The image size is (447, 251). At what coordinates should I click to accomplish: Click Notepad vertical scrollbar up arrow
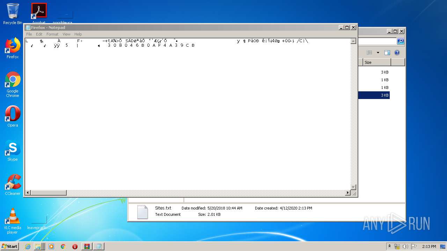pos(353,41)
